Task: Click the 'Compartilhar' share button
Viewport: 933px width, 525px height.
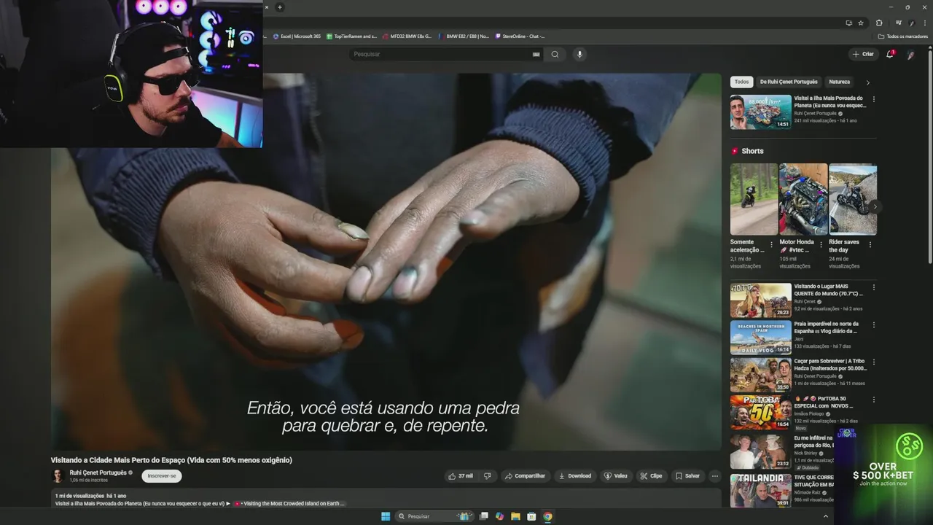Action: [x=525, y=476]
